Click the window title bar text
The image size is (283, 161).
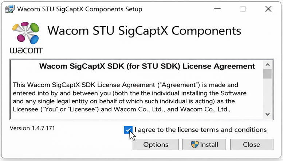tap(80, 9)
